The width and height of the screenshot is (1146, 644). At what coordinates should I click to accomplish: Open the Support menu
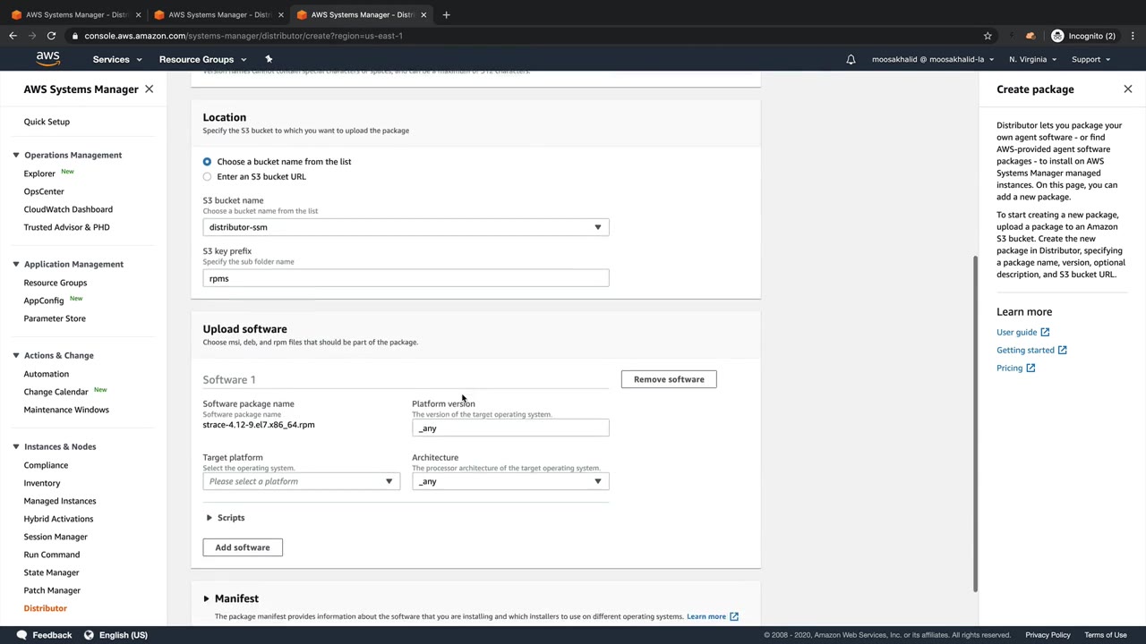1090,60
